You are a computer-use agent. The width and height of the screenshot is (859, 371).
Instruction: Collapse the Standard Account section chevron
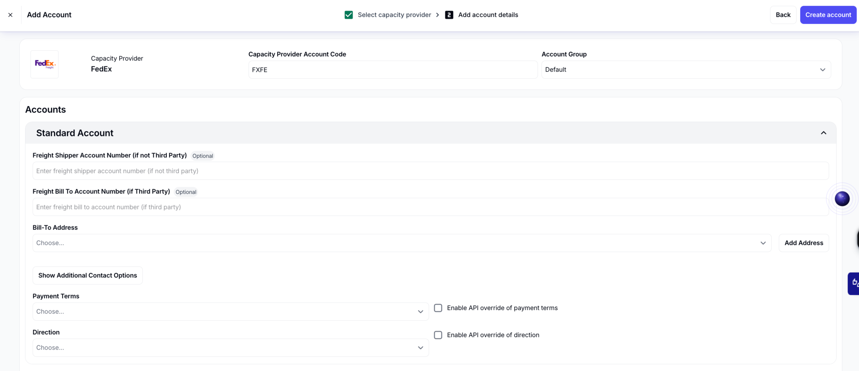(823, 133)
